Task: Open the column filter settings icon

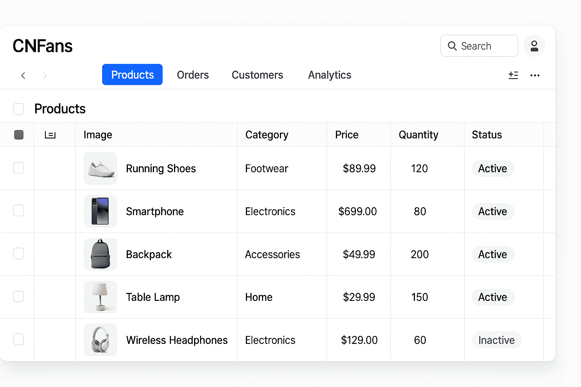Action: [513, 75]
